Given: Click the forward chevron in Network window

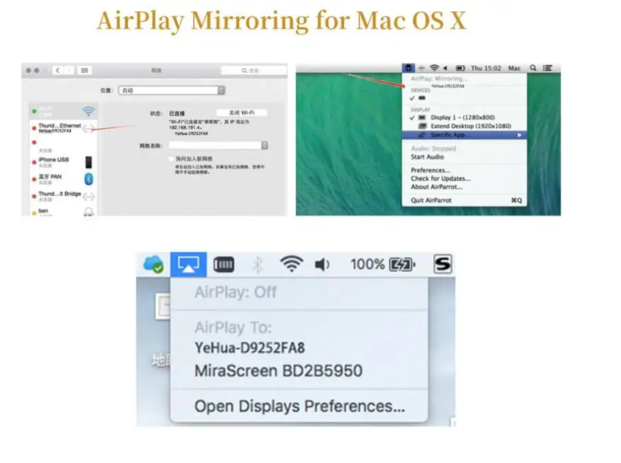Looking at the screenshot, I should [69, 71].
